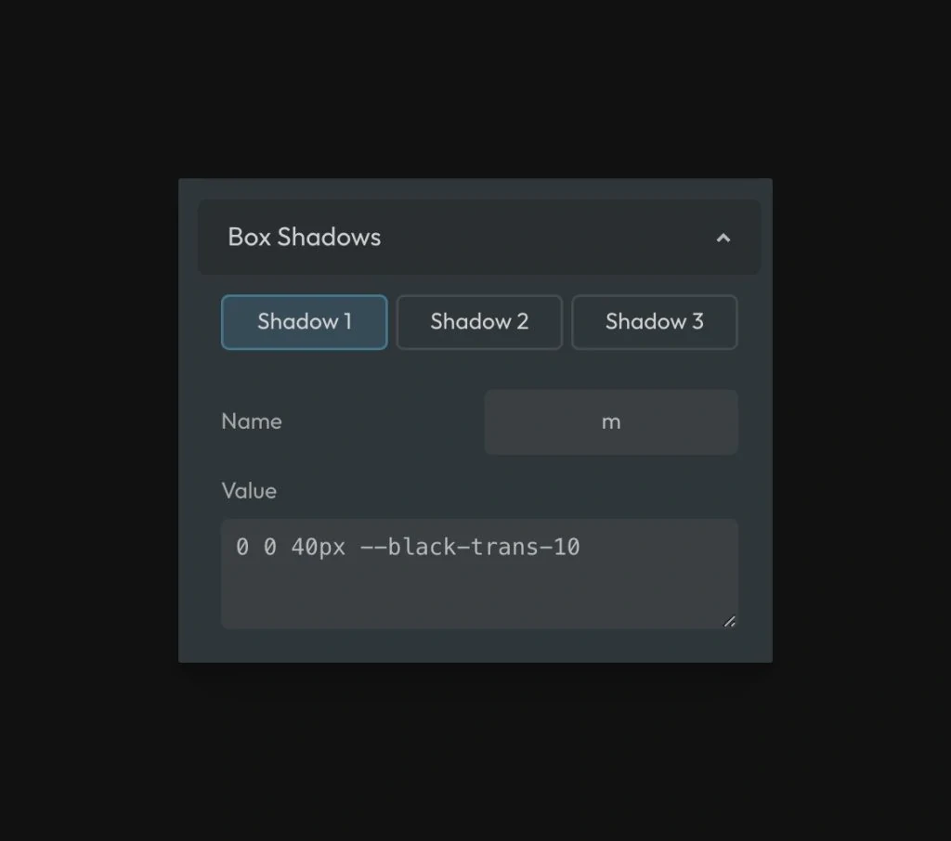Grab the Value textarea resize handle

point(729,621)
